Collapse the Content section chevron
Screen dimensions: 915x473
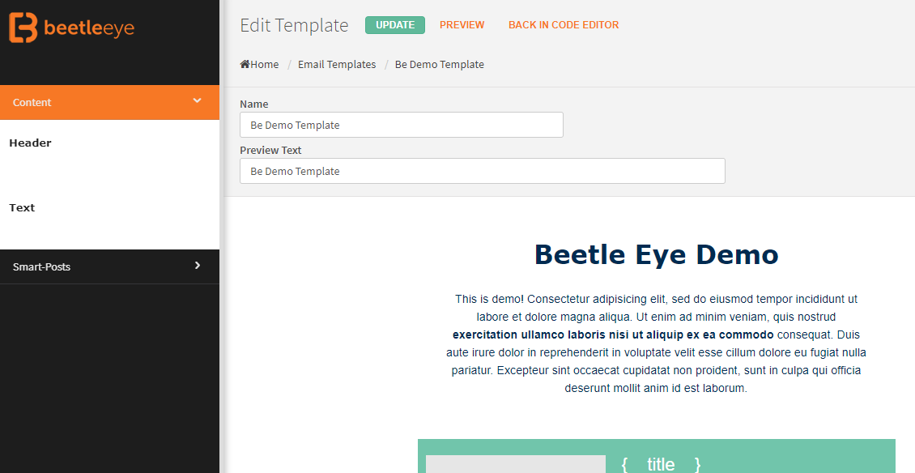(198, 100)
